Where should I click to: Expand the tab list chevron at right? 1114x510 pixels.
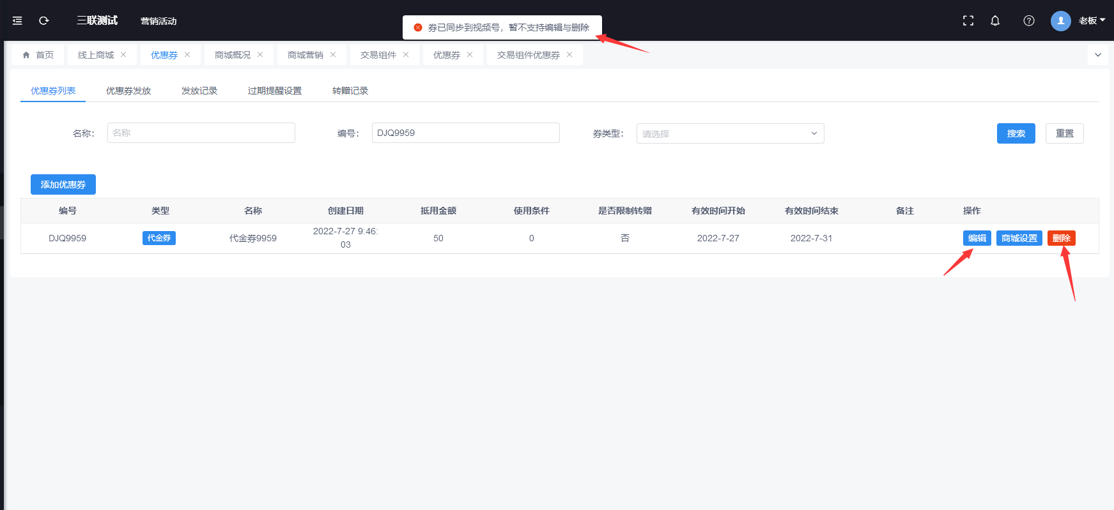tap(1098, 55)
